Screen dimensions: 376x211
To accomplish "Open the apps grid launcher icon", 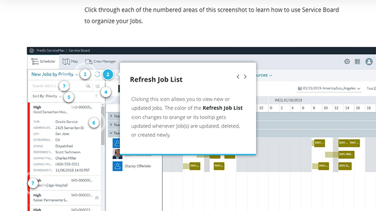I will (x=357, y=62).
